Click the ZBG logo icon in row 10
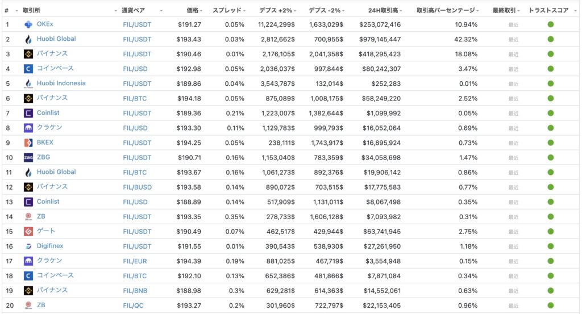 click(x=28, y=157)
